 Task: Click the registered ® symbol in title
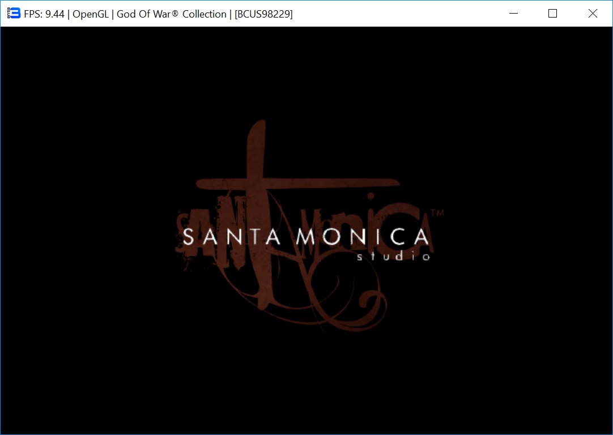[176, 12]
